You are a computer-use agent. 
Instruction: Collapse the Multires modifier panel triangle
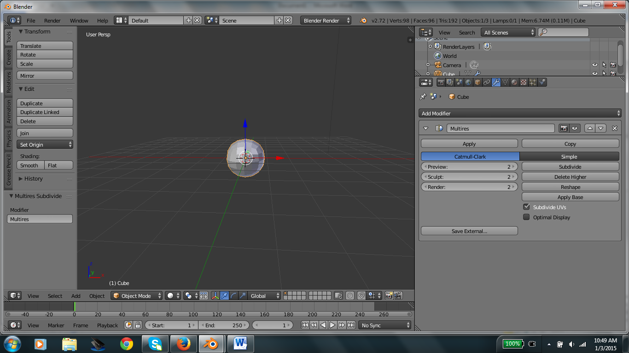click(425, 129)
